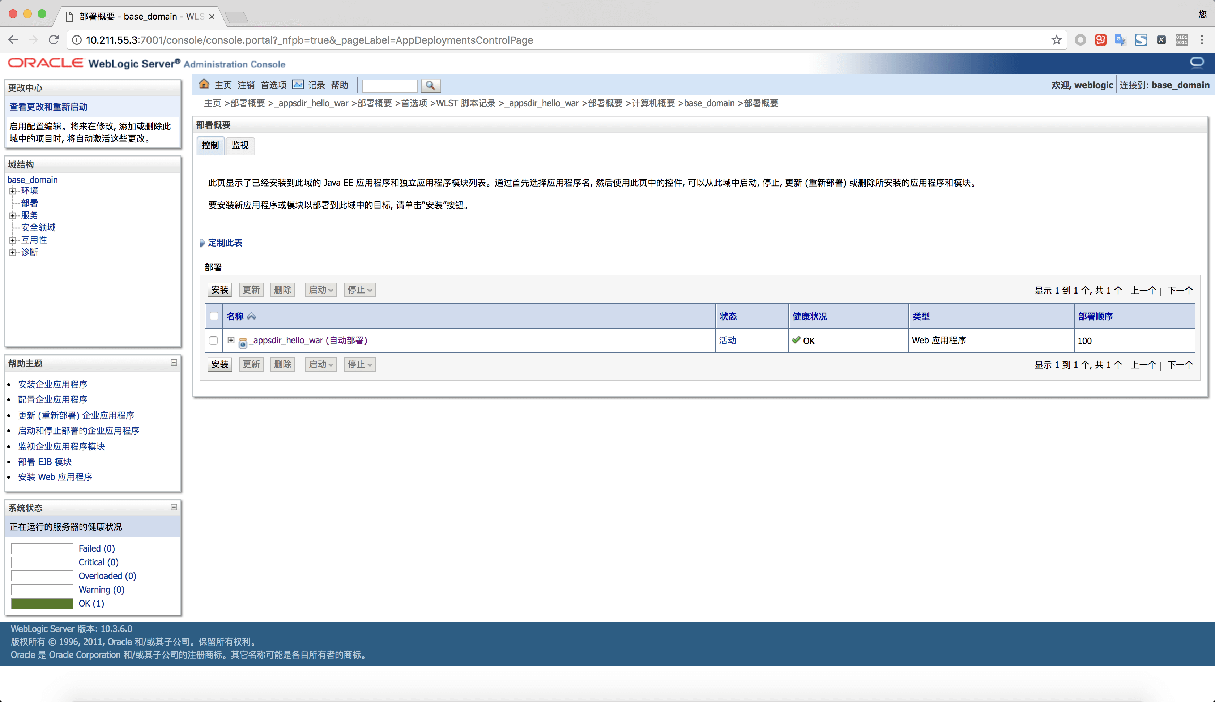The height and width of the screenshot is (702, 1215).
Task: Click the home icon in the console toolbar
Action: click(204, 84)
